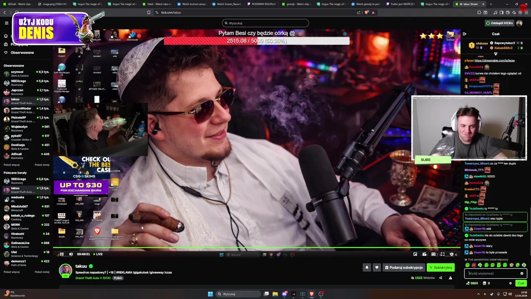Open achtenWlodar channel from sidebar

coord(27,110)
